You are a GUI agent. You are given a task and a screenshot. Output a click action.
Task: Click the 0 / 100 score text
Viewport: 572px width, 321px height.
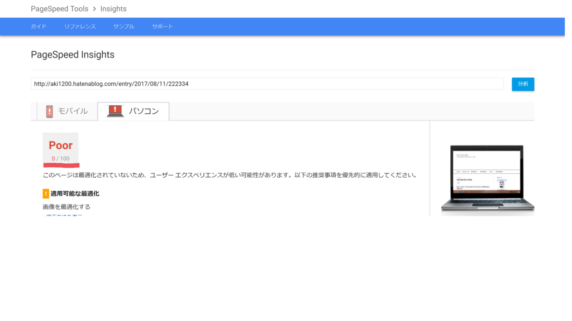[60, 159]
